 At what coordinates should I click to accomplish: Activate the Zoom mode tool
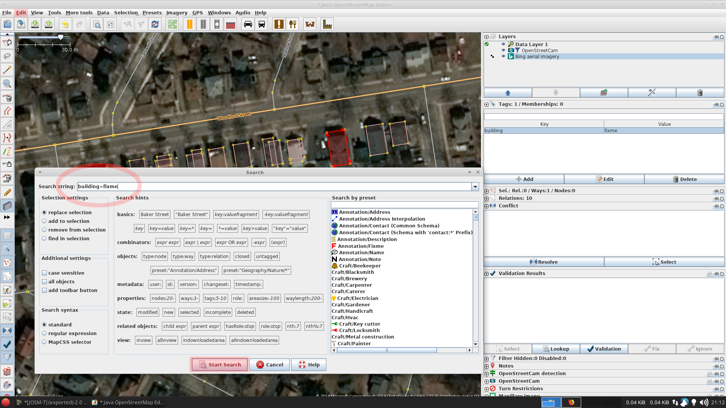(7, 83)
